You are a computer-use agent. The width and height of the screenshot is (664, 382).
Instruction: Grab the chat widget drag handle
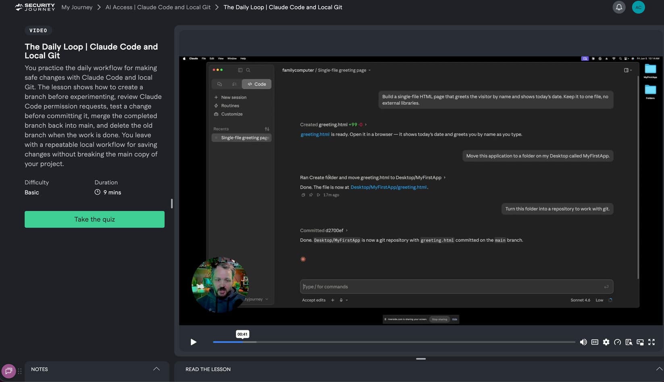20,371
